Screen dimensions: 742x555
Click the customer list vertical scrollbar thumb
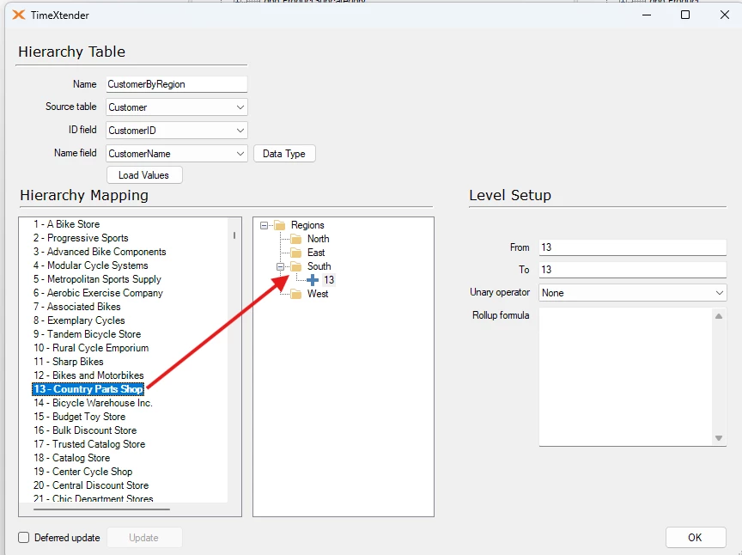234,235
